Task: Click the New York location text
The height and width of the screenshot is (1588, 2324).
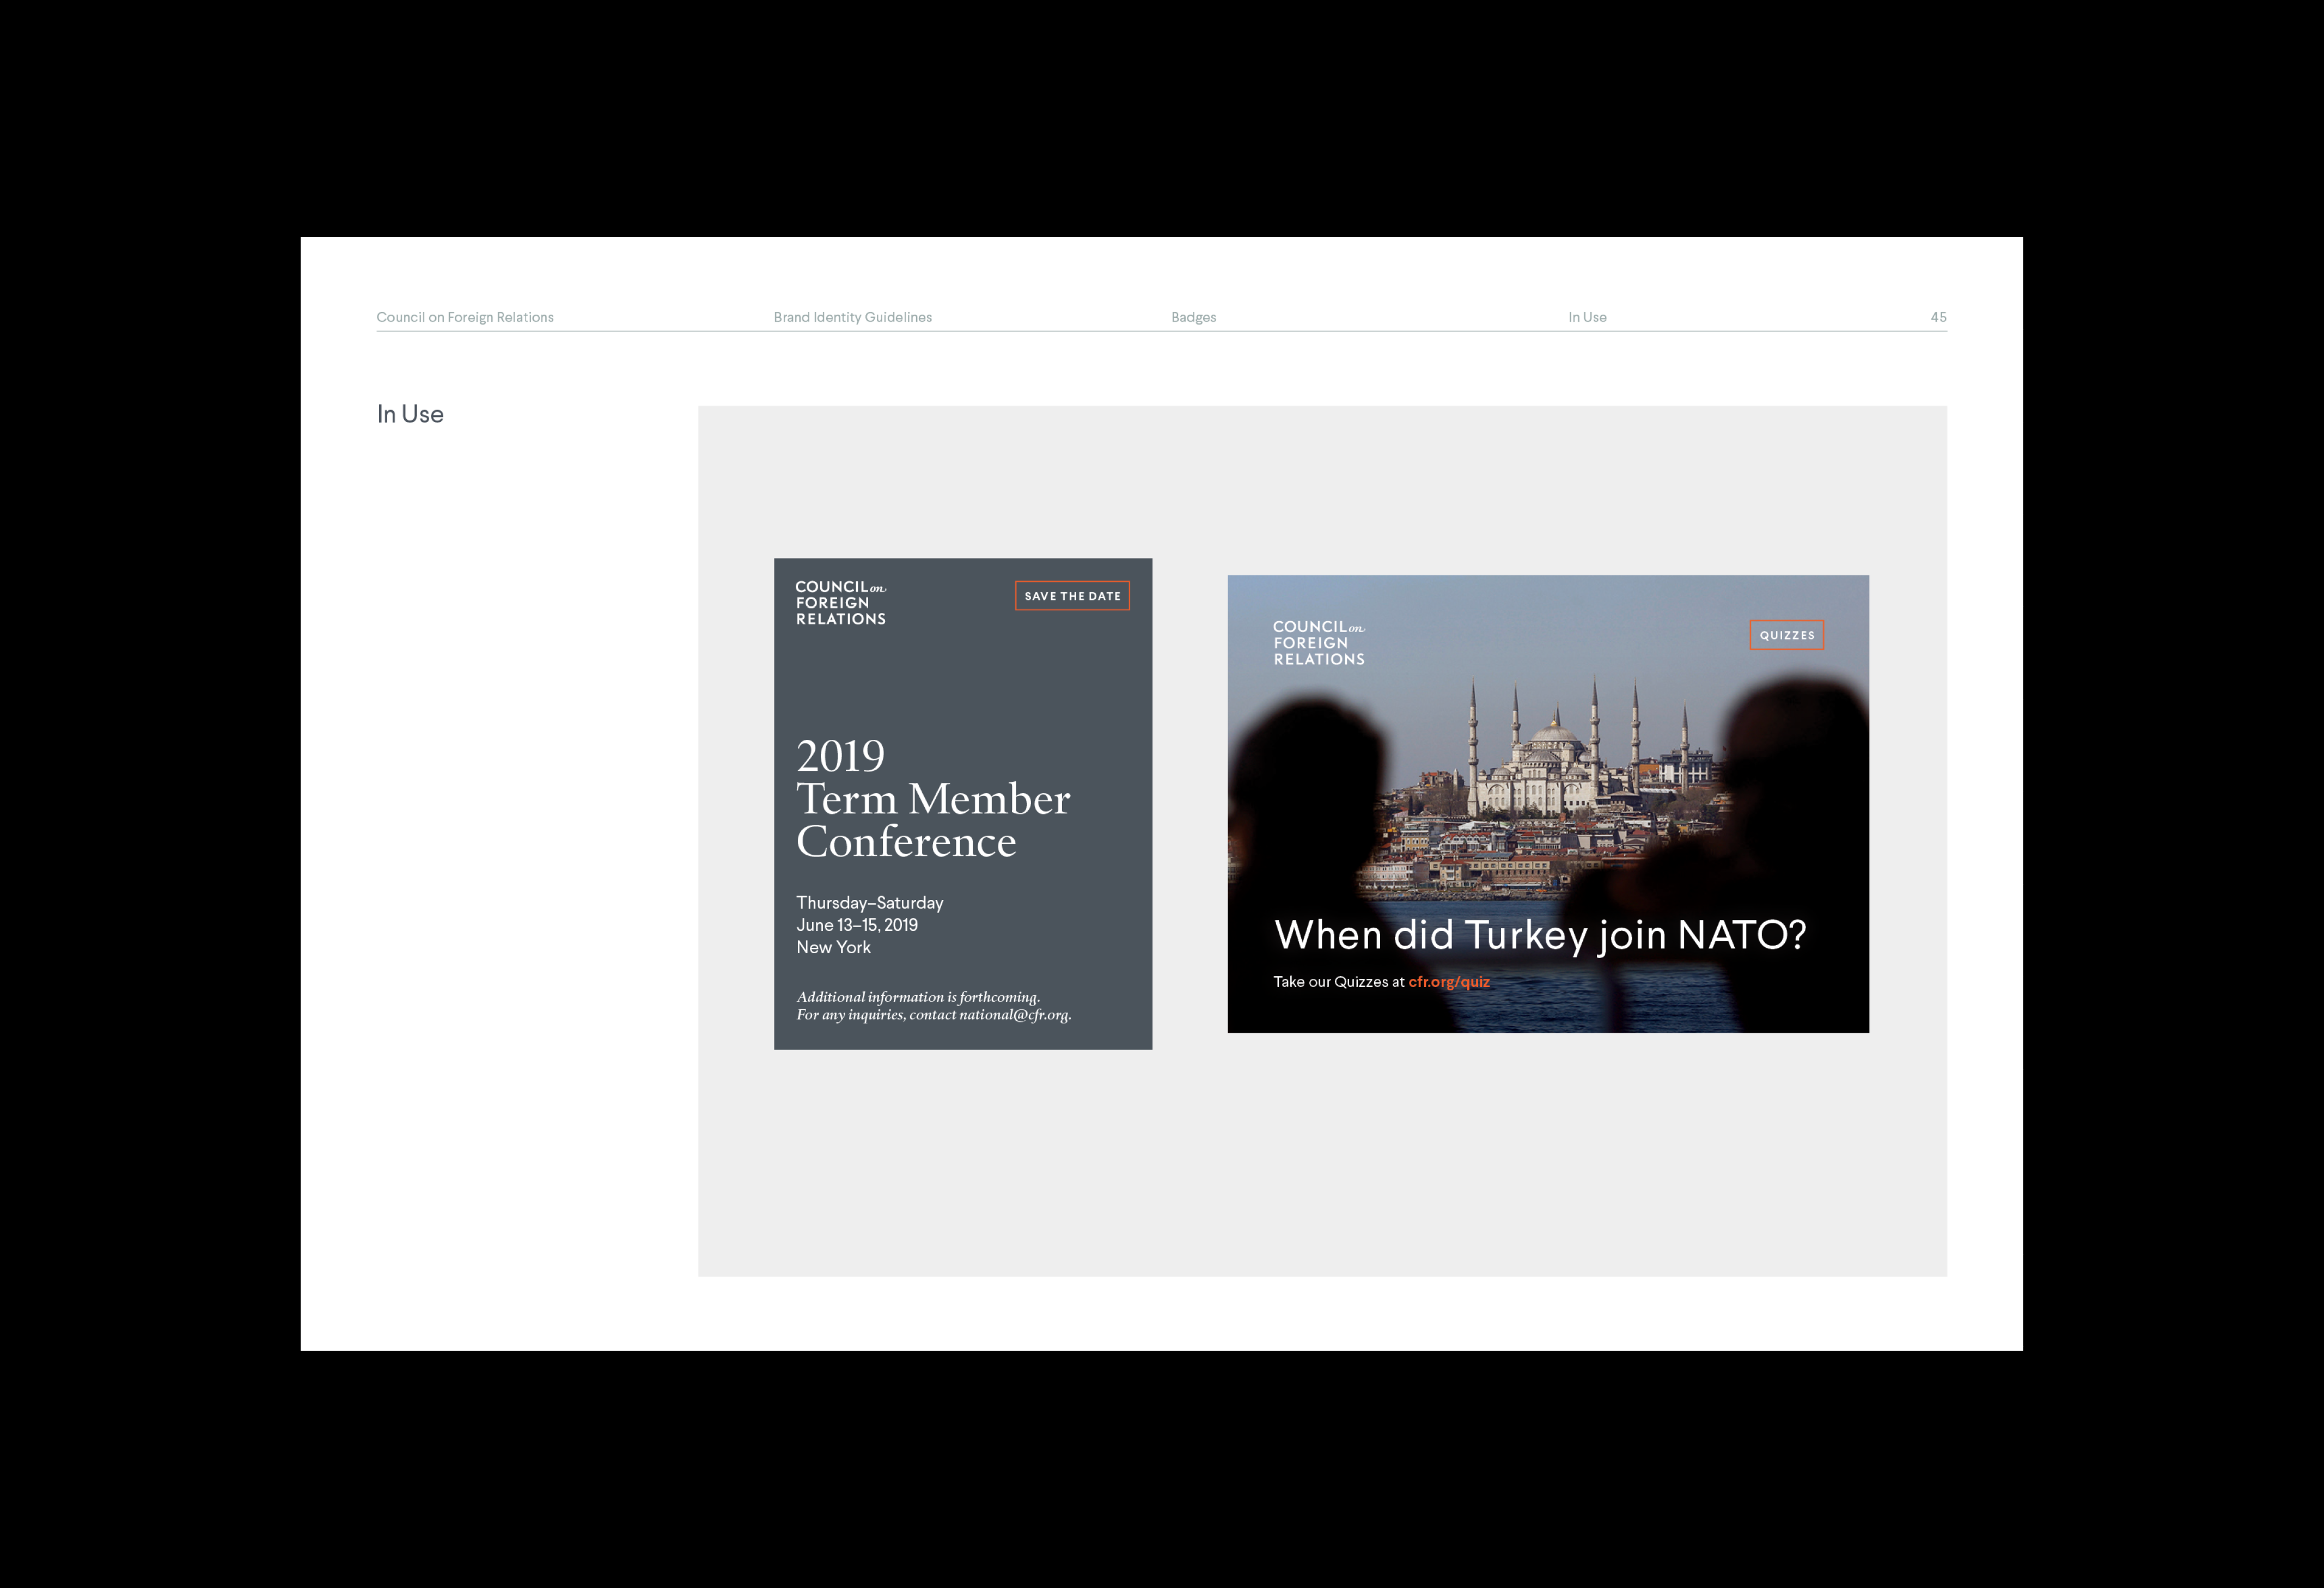Action: click(x=833, y=947)
